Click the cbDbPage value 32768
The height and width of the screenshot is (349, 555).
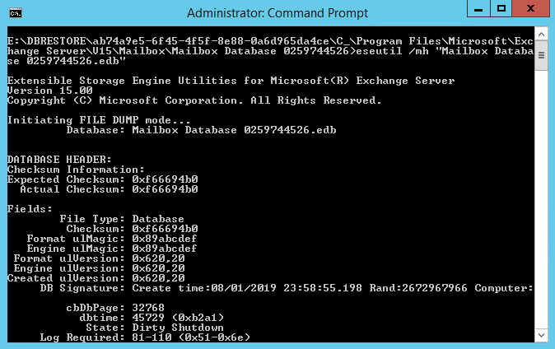(148, 308)
